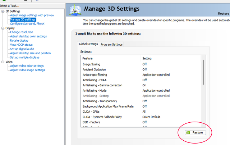Click the Setting column header
The image size is (230, 145).
(171, 59)
